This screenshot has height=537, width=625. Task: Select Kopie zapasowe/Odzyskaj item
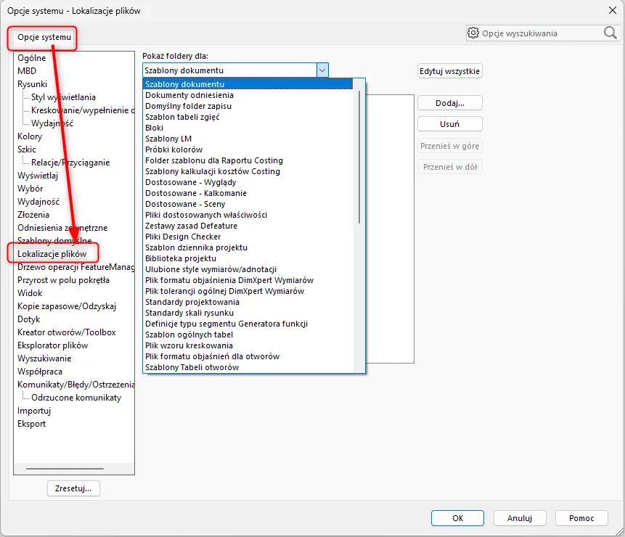pos(67,306)
